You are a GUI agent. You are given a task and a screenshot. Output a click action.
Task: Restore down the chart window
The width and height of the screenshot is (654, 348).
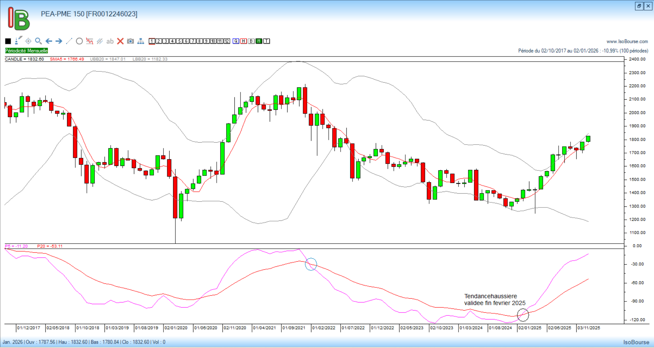pyautogui.click(x=639, y=6)
